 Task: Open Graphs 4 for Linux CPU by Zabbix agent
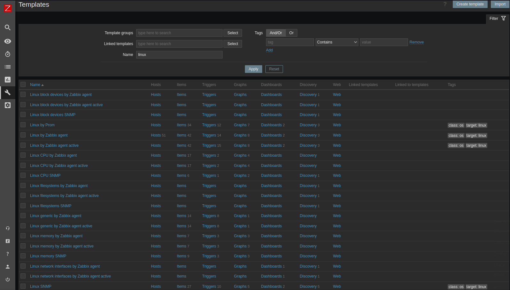(x=242, y=155)
